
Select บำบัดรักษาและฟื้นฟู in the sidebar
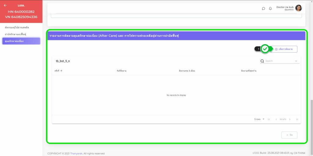tap(15, 34)
